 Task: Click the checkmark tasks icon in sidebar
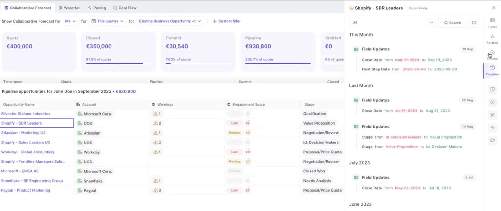point(493,102)
